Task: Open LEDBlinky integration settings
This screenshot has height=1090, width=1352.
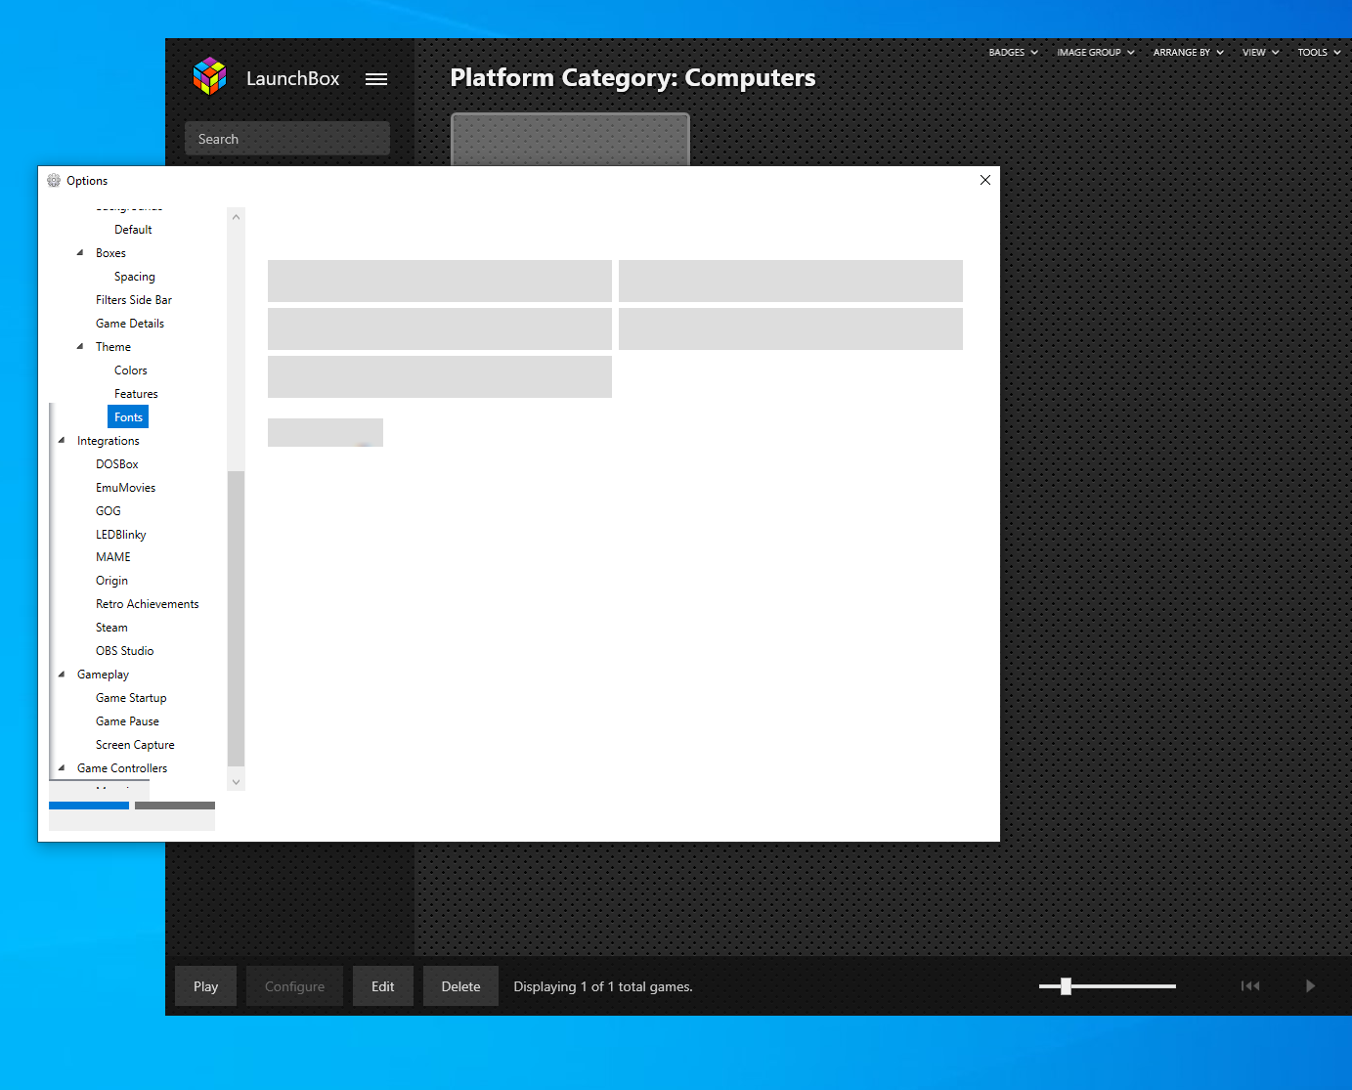Action: point(121,535)
